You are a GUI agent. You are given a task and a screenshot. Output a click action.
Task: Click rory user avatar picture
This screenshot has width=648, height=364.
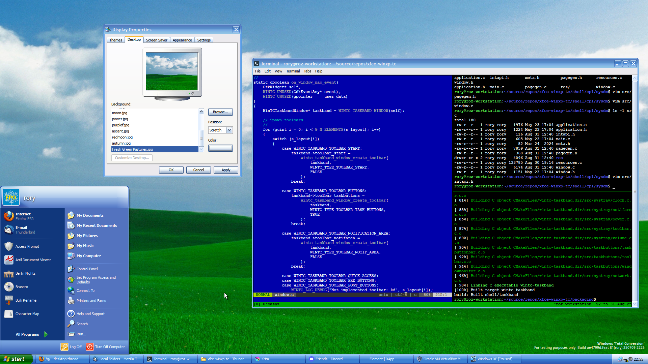click(x=11, y=198)
